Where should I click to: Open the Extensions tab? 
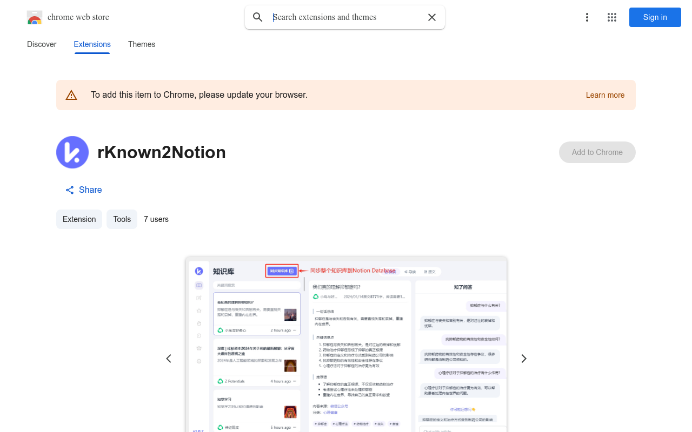pos(92,44)
